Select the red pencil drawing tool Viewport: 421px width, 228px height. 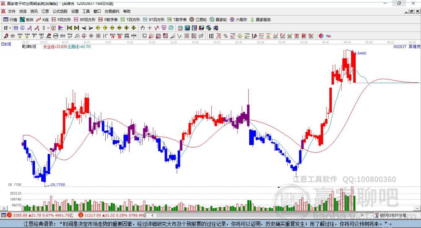coord(6,36)
